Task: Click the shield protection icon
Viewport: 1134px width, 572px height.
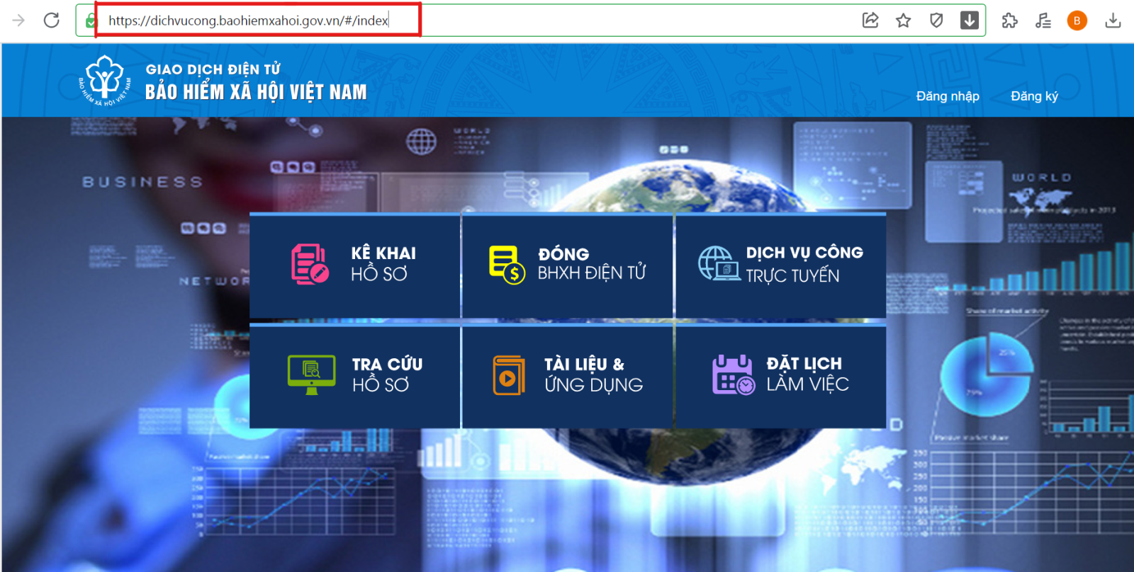Action: coord(936,21)
